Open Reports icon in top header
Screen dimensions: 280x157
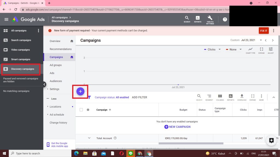click(x=198, y=19)
